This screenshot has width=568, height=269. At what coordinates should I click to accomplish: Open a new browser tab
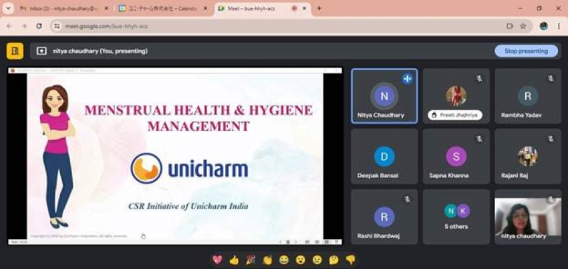[x=319, y=8]
